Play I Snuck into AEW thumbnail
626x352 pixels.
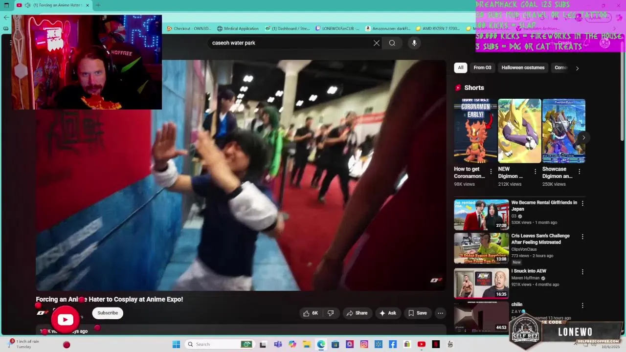tap(481, 283)
